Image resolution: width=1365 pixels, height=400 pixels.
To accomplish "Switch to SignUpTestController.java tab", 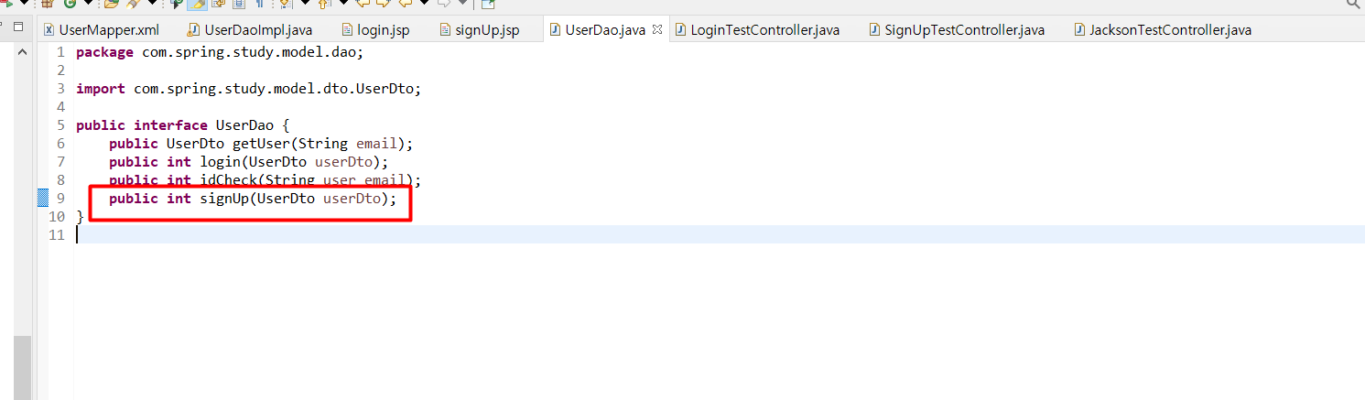I will [x=955, y=30].
